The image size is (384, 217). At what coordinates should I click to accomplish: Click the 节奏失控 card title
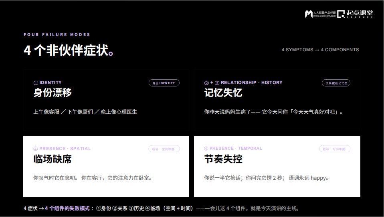tap(223, 159)
